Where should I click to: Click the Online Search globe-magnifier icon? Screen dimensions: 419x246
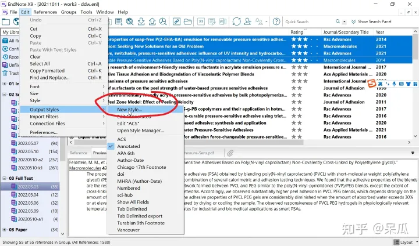pos(130,21)
